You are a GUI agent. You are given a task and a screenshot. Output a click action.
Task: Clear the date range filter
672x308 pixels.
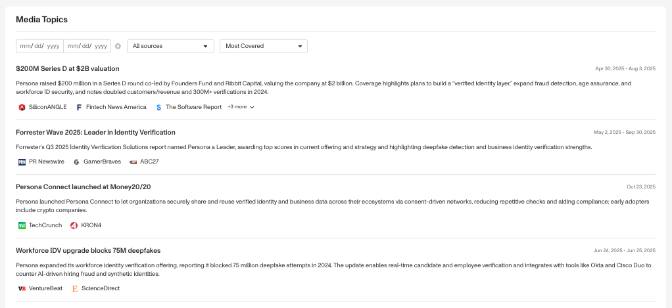(x=118, y=46)
